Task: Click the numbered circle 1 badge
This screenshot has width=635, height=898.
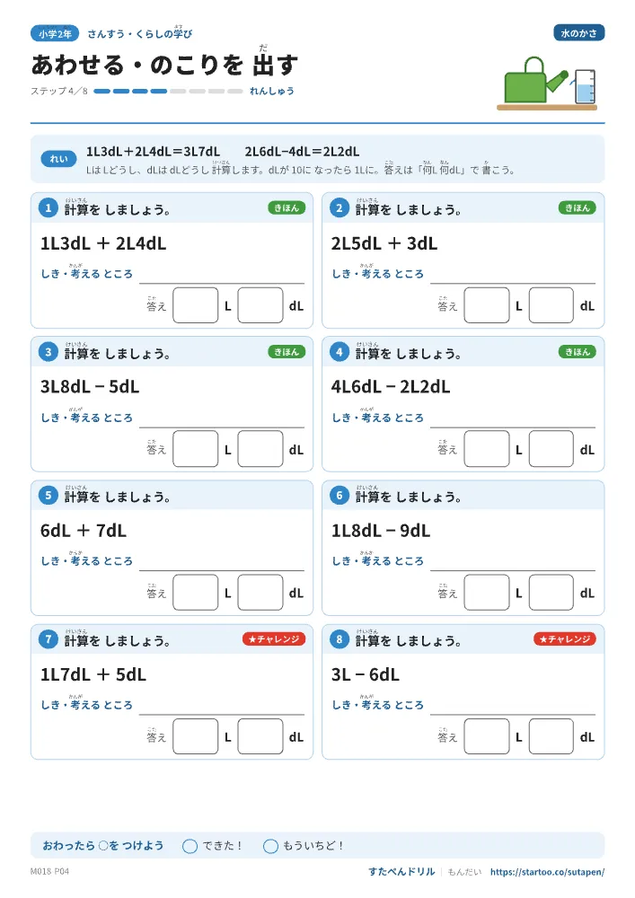Action: coord(49,208)
